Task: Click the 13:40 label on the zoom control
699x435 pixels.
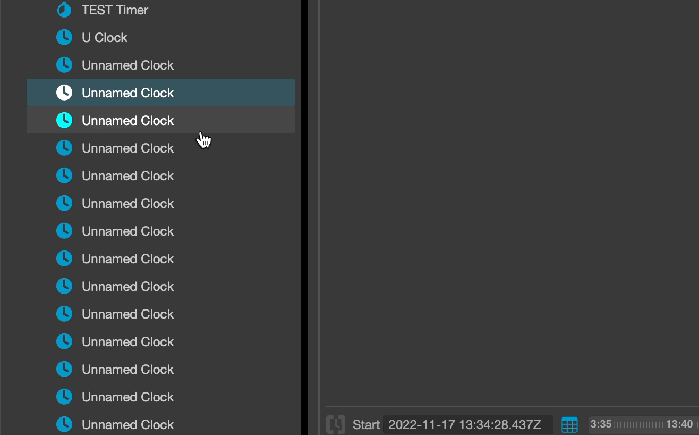Action: [679, 424]
